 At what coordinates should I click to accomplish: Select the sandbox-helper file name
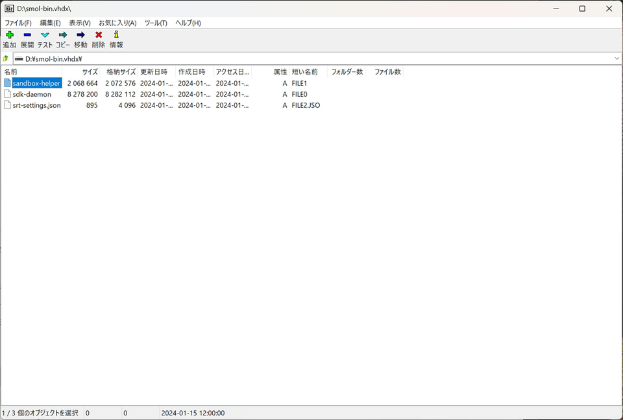(x=36, y=83)
